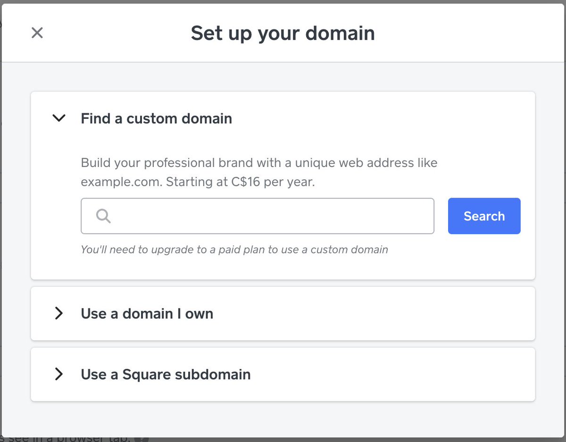This screenshot has height=442, width=566.
Task: Open the Use a domain I own option
Action: 147,314
